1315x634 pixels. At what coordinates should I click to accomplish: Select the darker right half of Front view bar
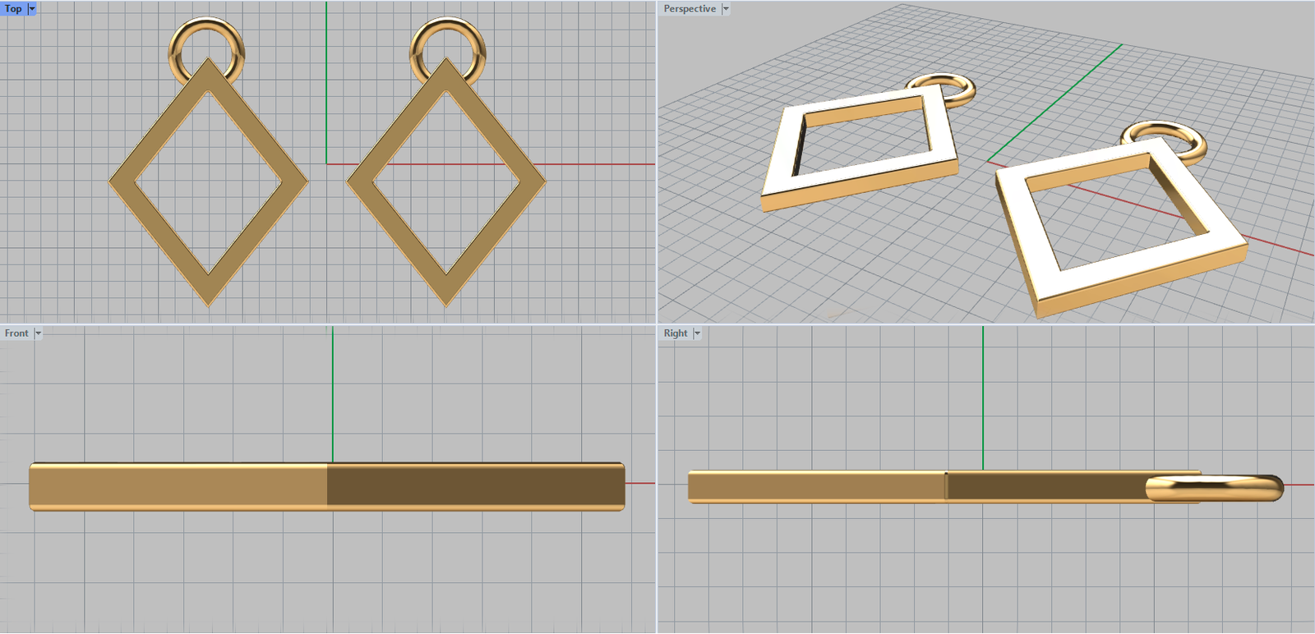coord(477,486)
